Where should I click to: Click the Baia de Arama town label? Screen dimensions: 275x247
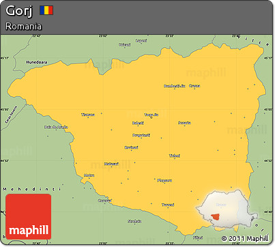coord(56,127)
